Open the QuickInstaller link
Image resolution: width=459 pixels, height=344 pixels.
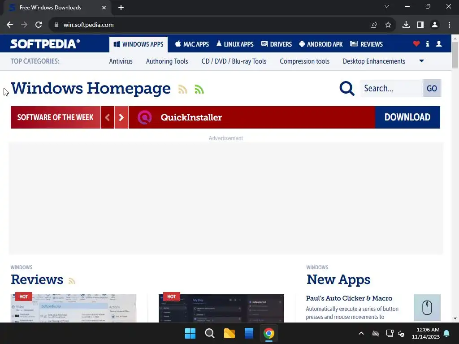(191, 118)
